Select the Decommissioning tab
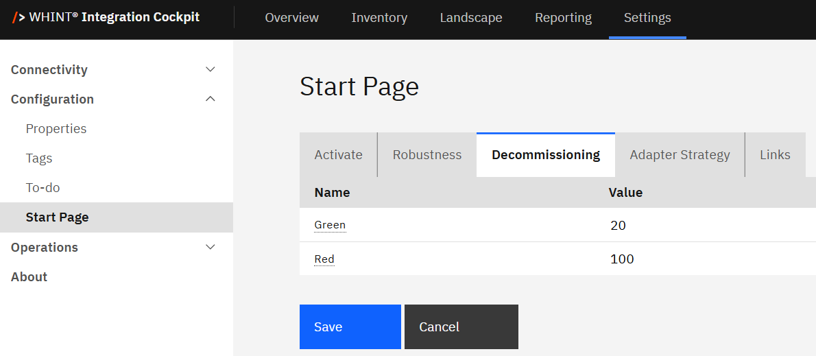 [545, 155]
